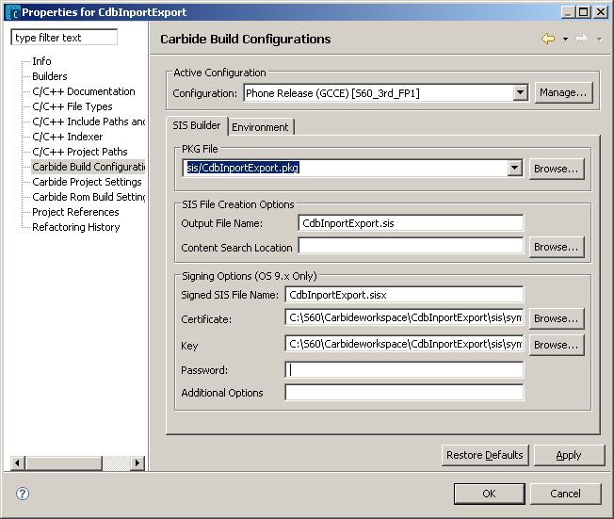
Task: Select Builders in the tree
Action: pyautogui.click(x=50, y=76)
